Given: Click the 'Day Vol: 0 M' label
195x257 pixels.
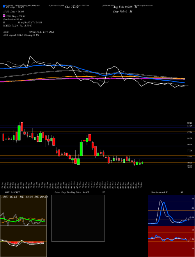Looking at the screenshot, I should coord(122,12).
